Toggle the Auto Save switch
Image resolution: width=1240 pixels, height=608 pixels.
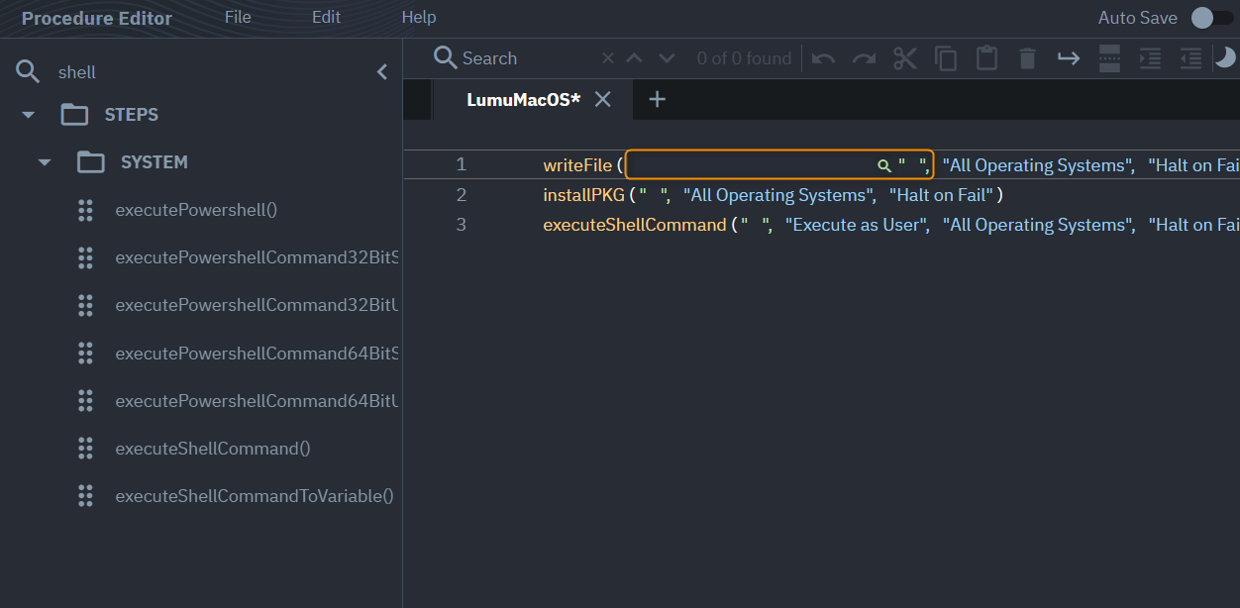coord(1210,18)
